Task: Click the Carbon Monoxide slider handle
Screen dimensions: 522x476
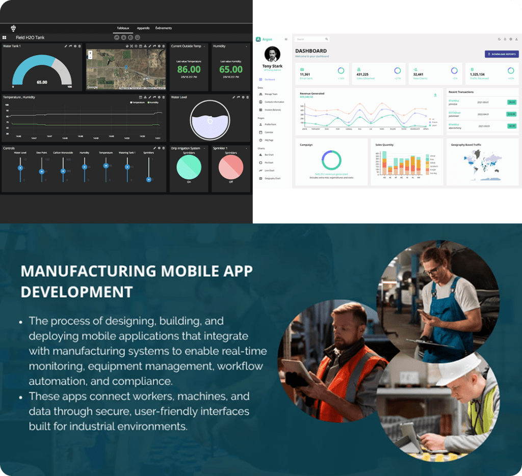Action: click(63, 171)
